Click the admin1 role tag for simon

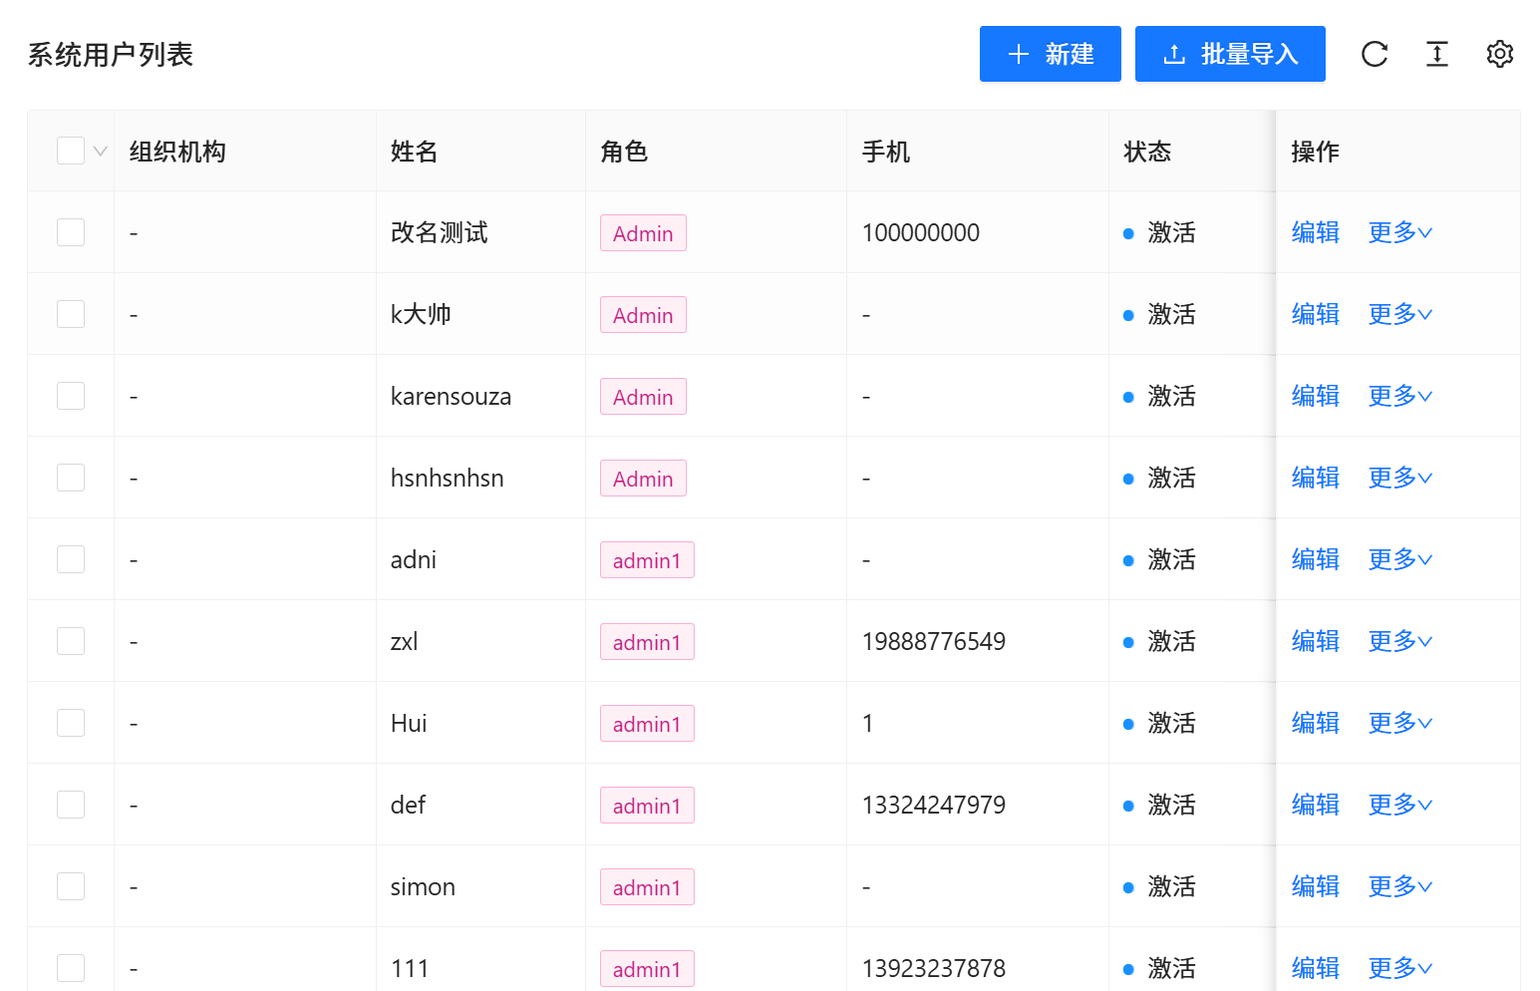[x=647, y=887]
